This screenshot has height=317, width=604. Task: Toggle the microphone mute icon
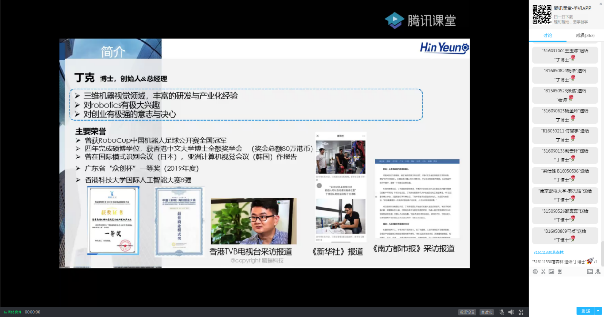click(502, 312)
